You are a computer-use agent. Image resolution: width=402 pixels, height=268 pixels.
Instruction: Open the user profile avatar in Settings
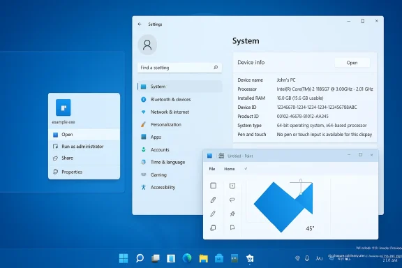(x=147, y=45)
